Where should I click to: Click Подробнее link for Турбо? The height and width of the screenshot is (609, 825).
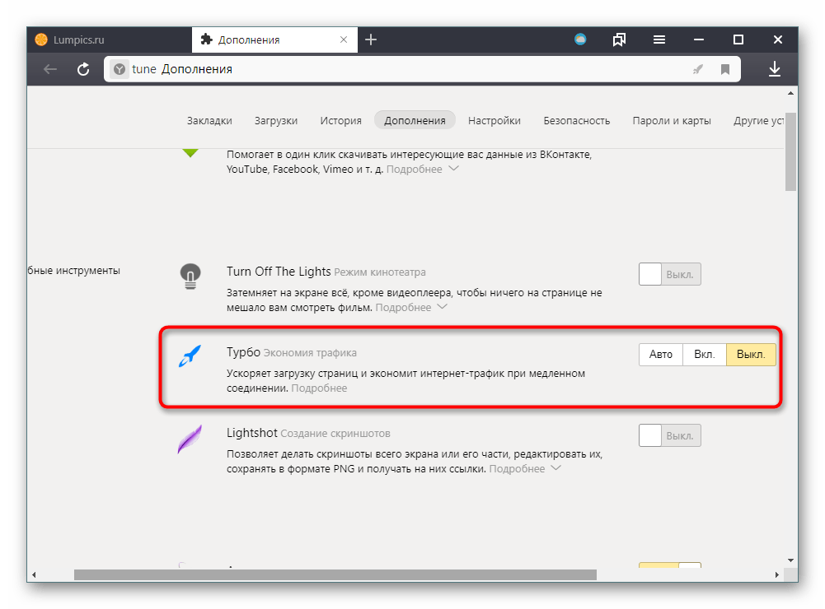point(320,388)
